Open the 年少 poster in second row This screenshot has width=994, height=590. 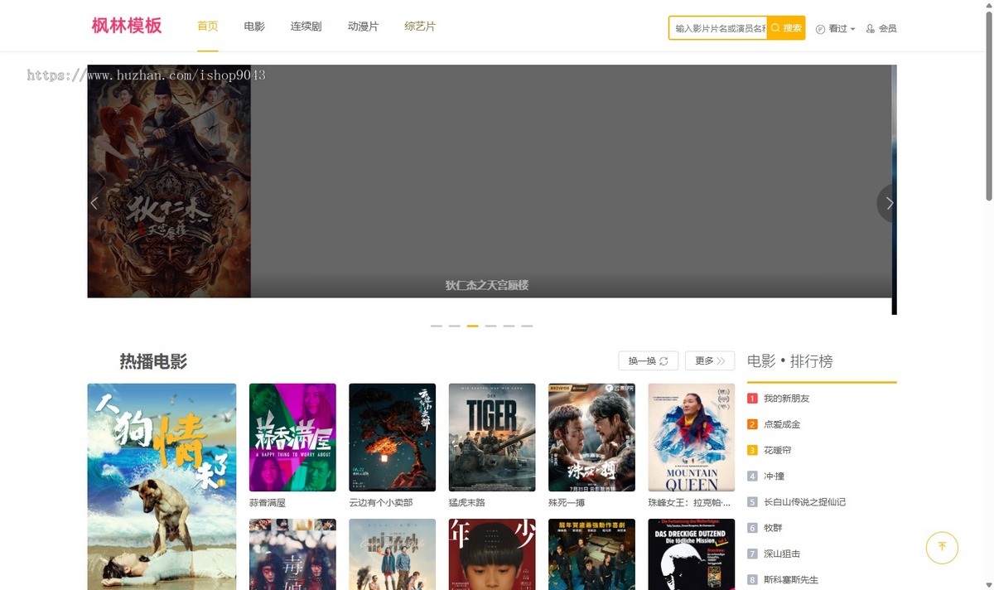pos(492,554)
